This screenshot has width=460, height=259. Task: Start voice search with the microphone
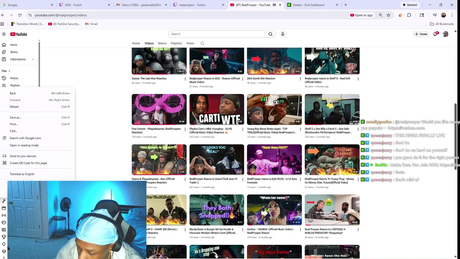tap(282, 34)
